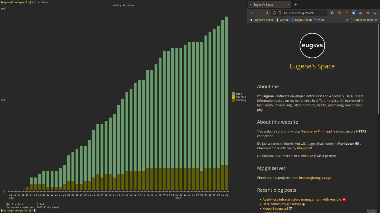
Task: Click the Done legend swatch on the burndown chart
Action: pyautogui.click(x=233, y=94)
